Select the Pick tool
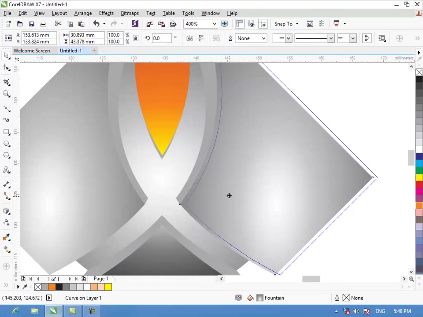 pos(6,55)
